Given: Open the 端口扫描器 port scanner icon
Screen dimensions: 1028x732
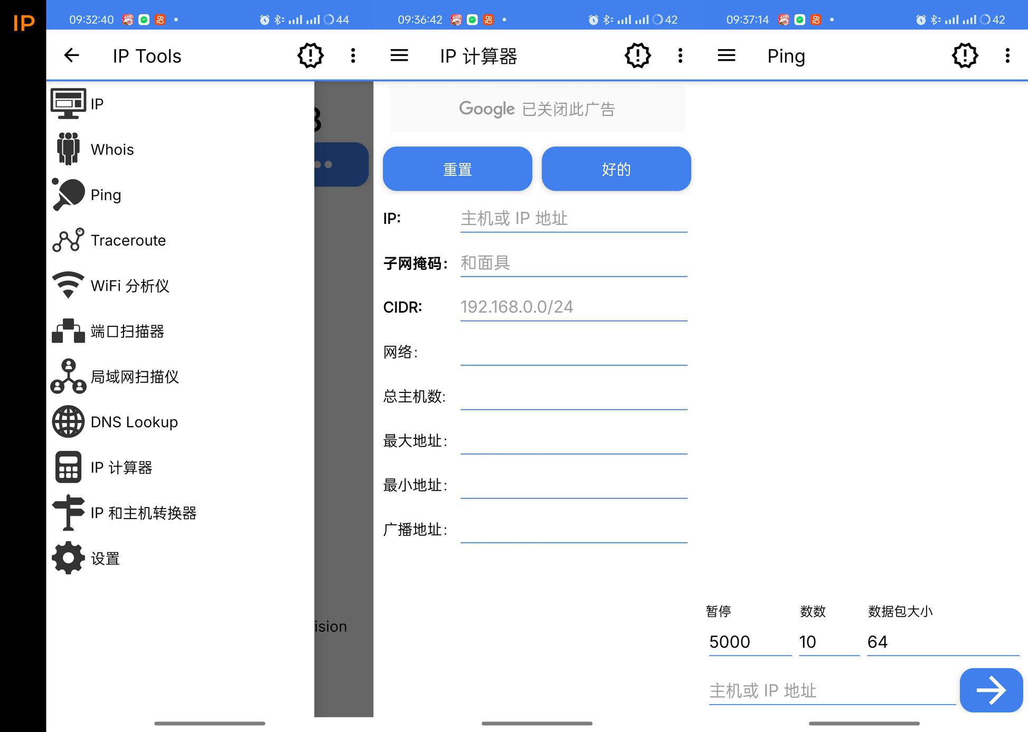Looking at the screenshot, I should [x=68, y=331].
